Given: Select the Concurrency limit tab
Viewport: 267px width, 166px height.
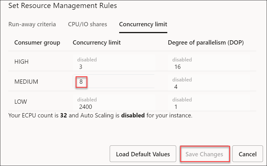Looking at the screenshot, I should 143,24.
